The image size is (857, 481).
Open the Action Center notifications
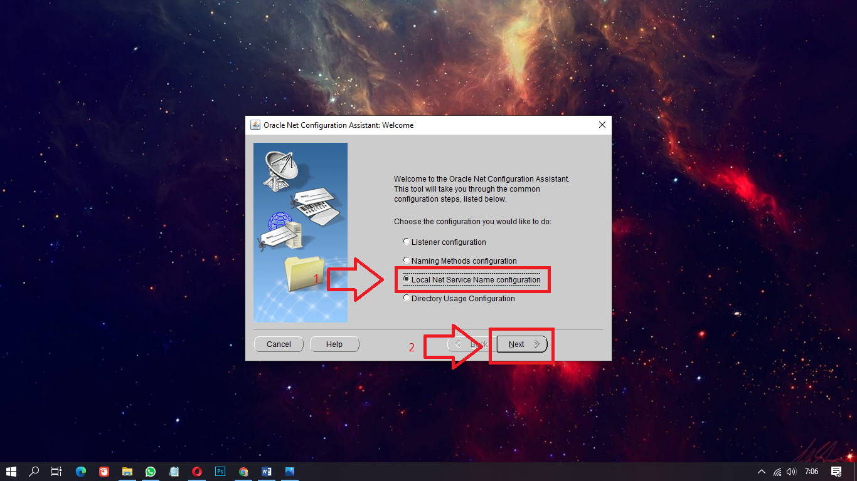(836, 472)
